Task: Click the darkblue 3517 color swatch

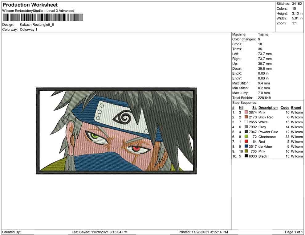Action: pos(246,146)
